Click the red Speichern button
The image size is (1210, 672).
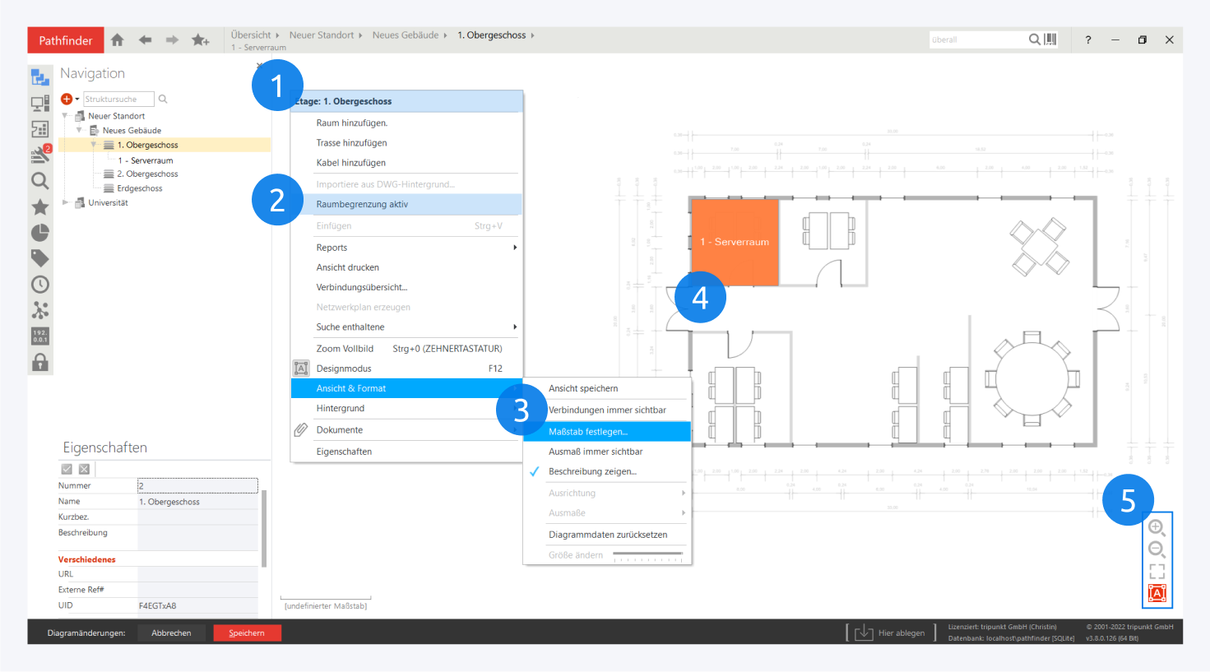point(247,633)
